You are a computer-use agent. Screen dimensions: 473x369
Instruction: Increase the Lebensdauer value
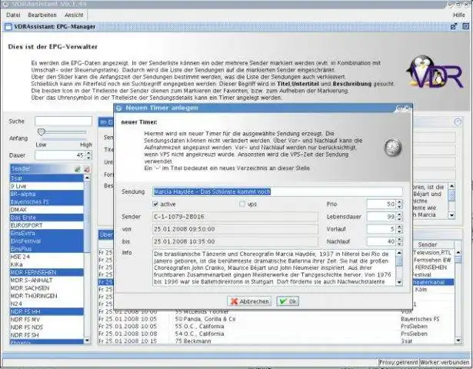(x=400, y=214)
